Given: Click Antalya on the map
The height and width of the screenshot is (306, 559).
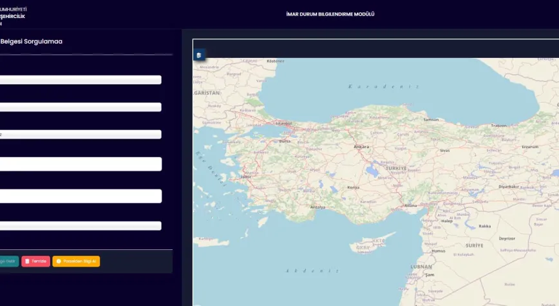Looking at the screenshot, I should [317, 207].
